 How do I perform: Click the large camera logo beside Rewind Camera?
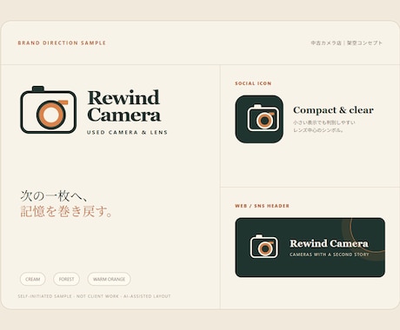[48, 109]
